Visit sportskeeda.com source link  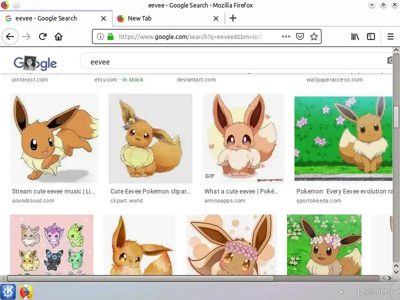coord(319,200)
